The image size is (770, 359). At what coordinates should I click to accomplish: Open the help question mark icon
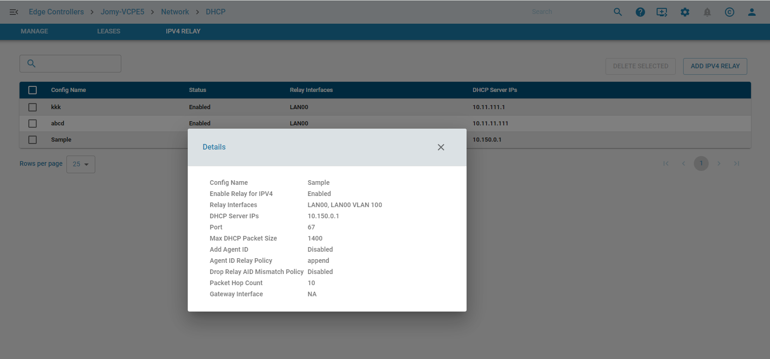640,12
